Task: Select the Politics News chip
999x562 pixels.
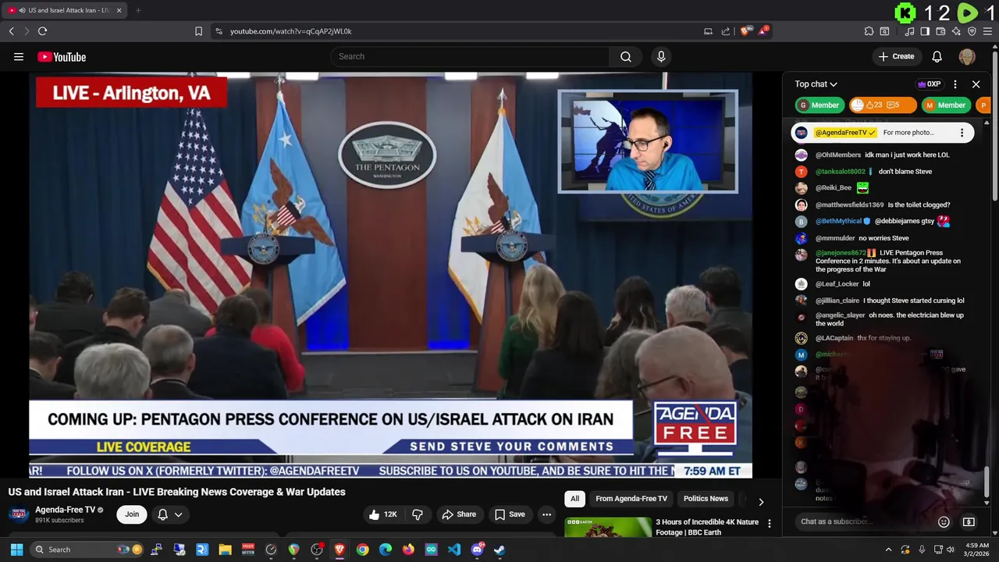Action: 706,499
